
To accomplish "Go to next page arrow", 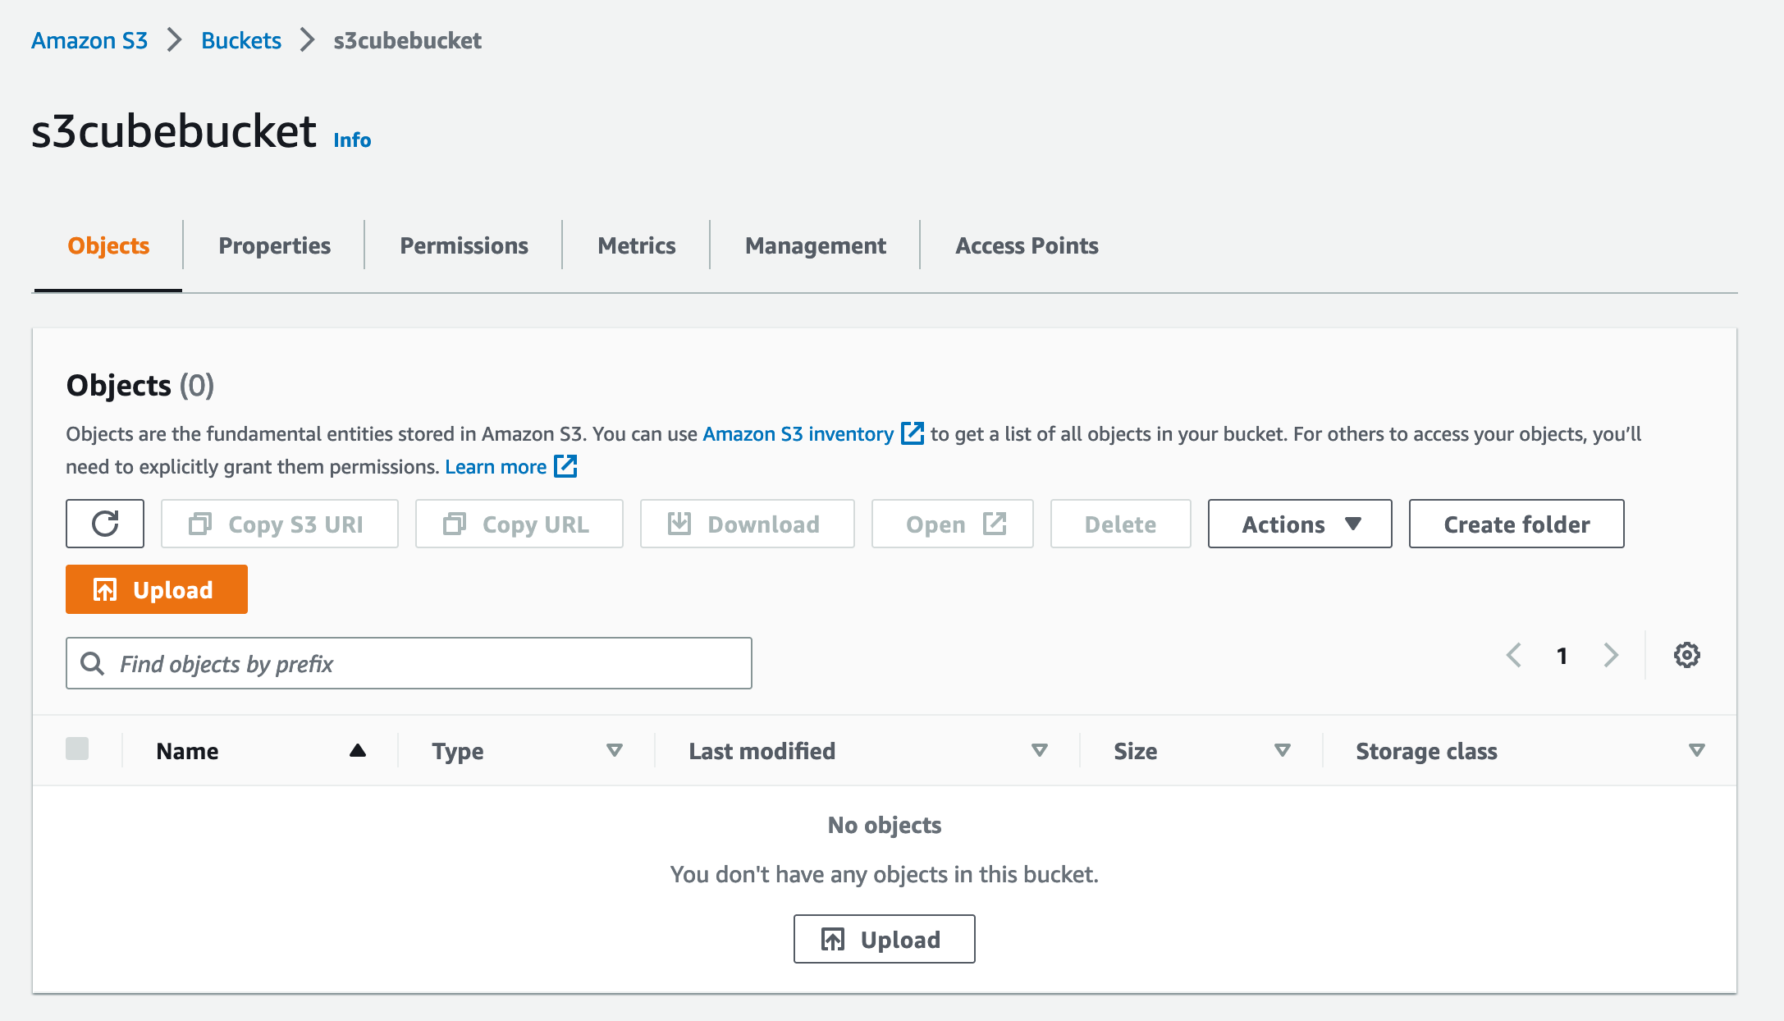I will pyautogui.click(x=1611, y=655).
